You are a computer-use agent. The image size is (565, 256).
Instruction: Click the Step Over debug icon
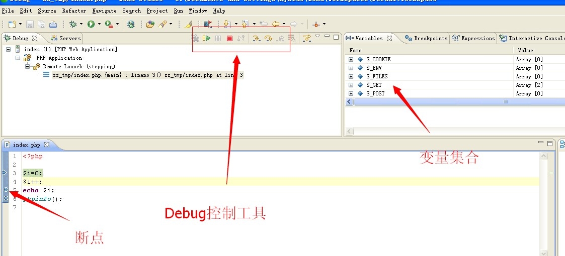[268, 38]
